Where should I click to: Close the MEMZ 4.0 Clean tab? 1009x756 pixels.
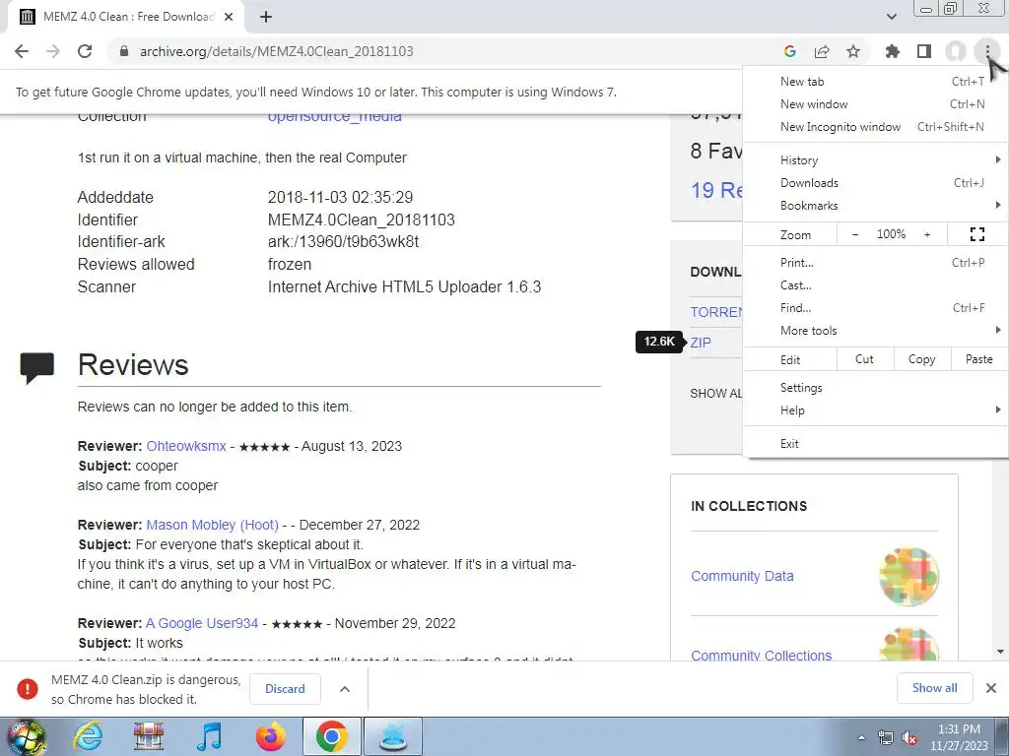point(229,17)
